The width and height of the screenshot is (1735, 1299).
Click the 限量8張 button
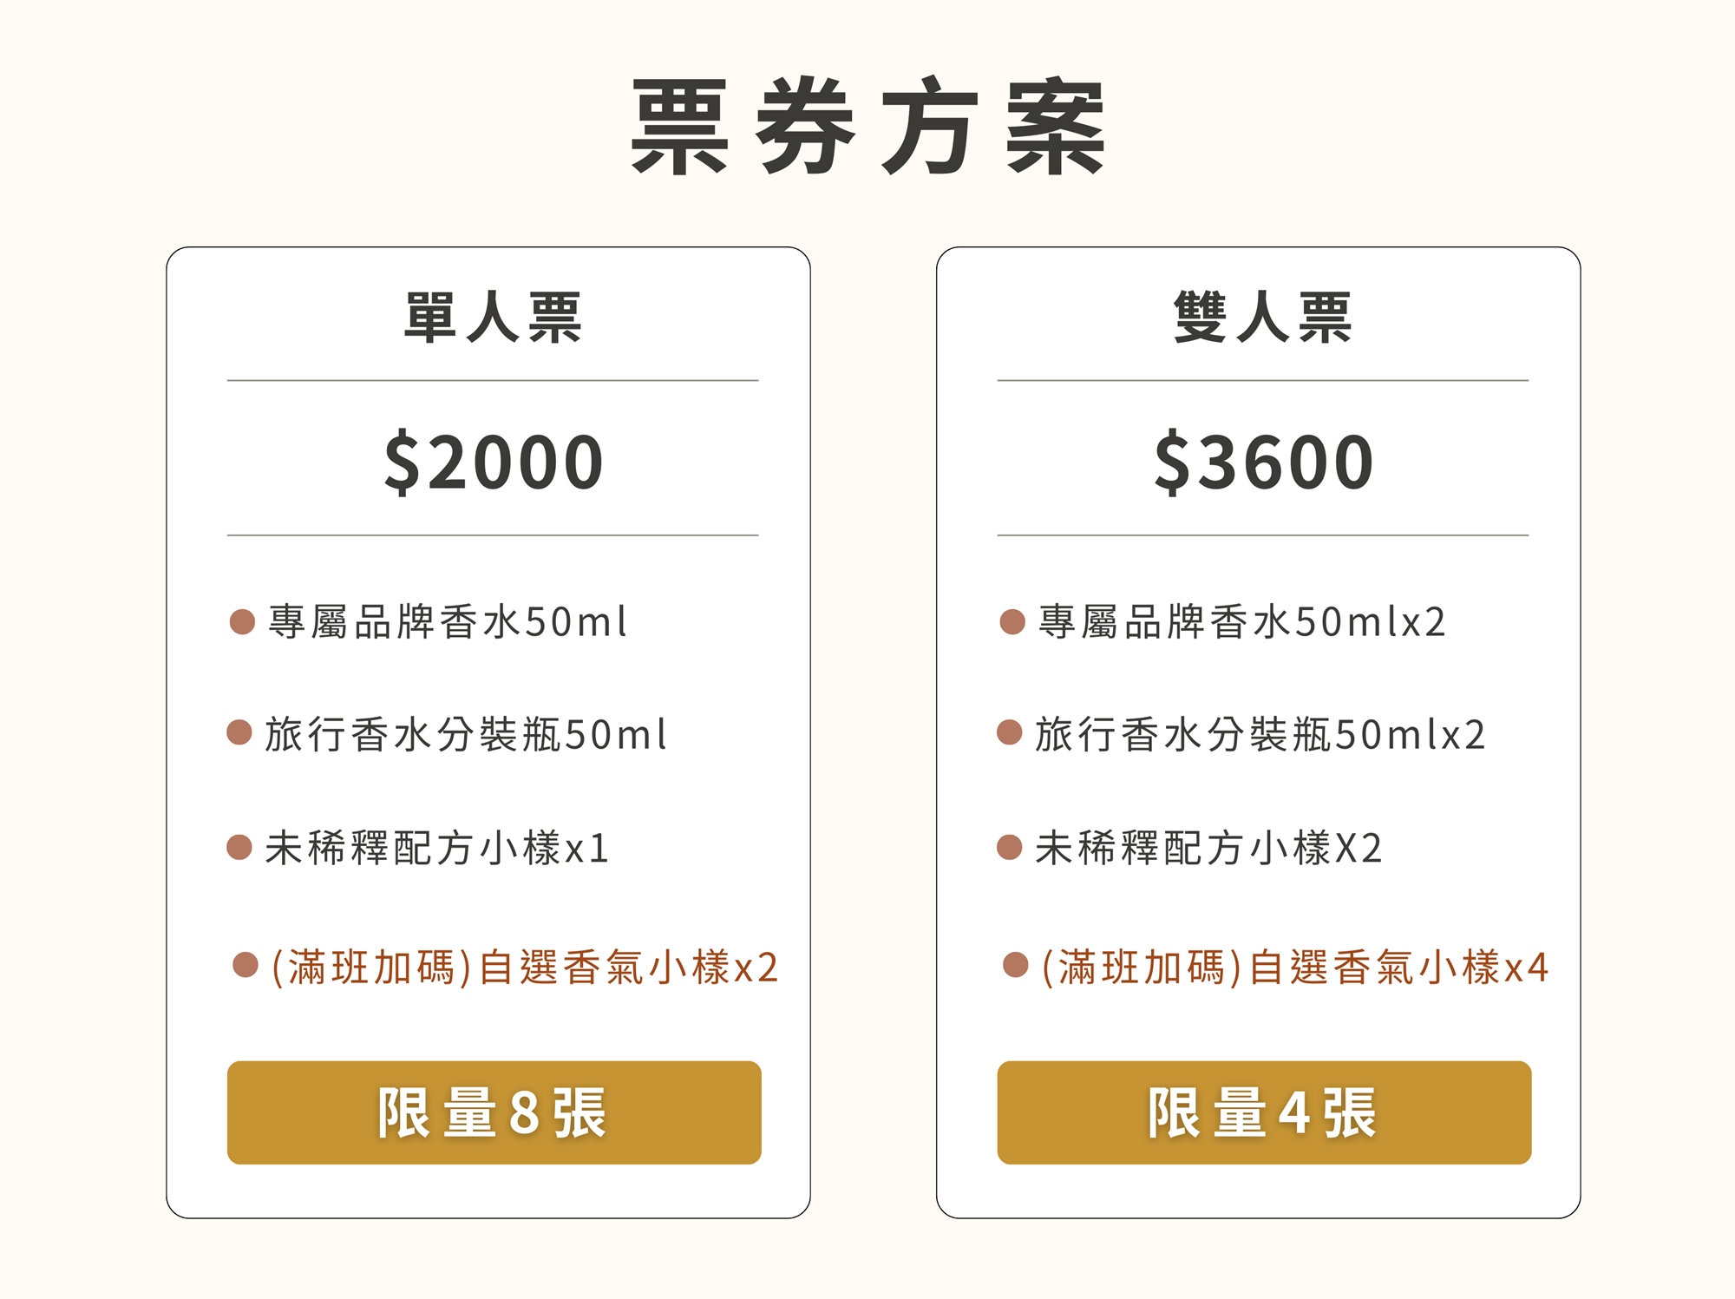(494, 1112)
